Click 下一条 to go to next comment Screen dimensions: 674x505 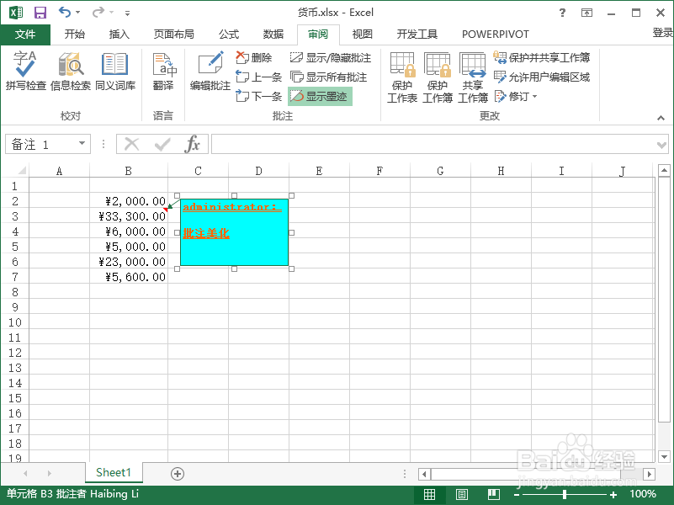[258, 96]
